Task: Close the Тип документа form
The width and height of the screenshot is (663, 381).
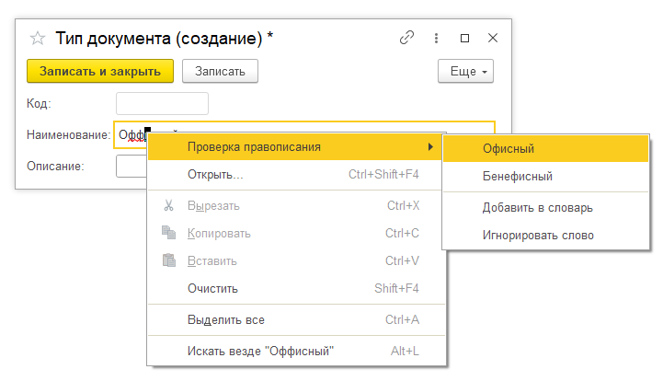Action: (493, 38)
